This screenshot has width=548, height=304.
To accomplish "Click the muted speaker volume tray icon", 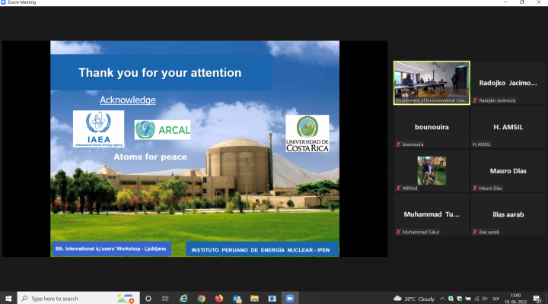I will 485,299.
